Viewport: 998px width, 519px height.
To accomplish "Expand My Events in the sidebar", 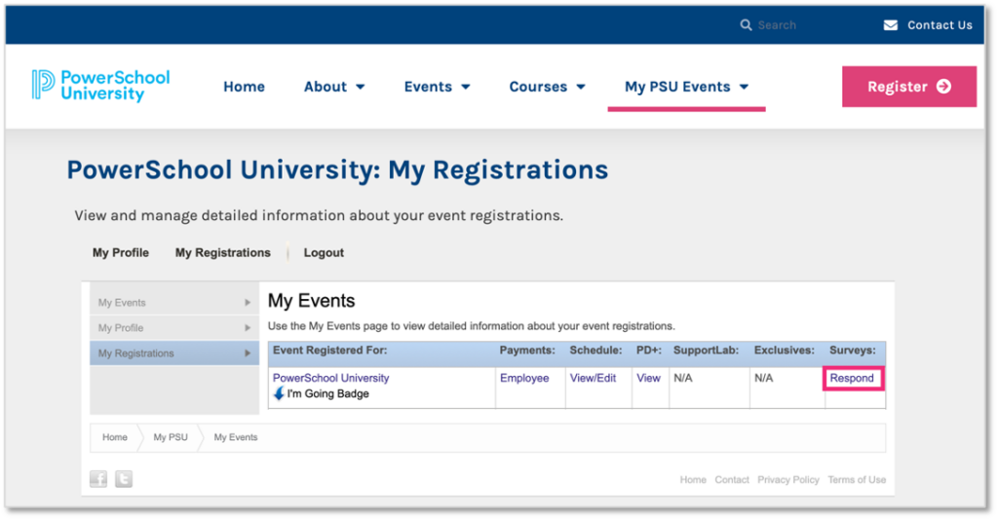I will pyautogui.click(x=174, y=303).
